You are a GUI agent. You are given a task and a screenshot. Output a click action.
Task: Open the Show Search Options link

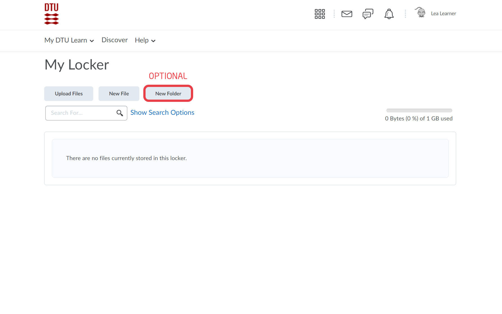click(162, 113)
